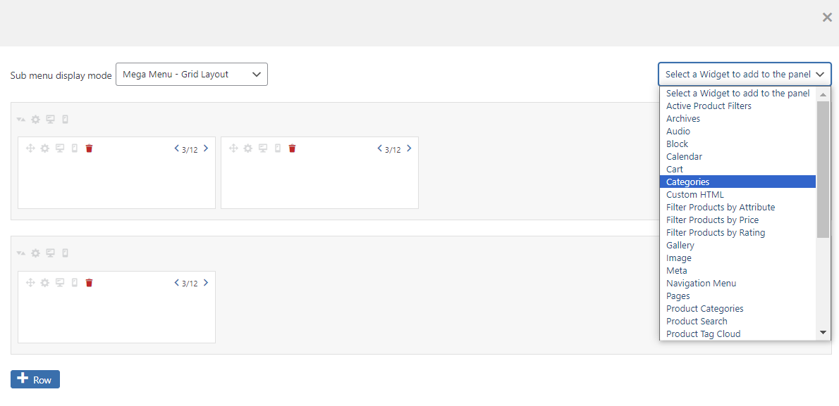Open the top row's settings gear

coord(35,119)
